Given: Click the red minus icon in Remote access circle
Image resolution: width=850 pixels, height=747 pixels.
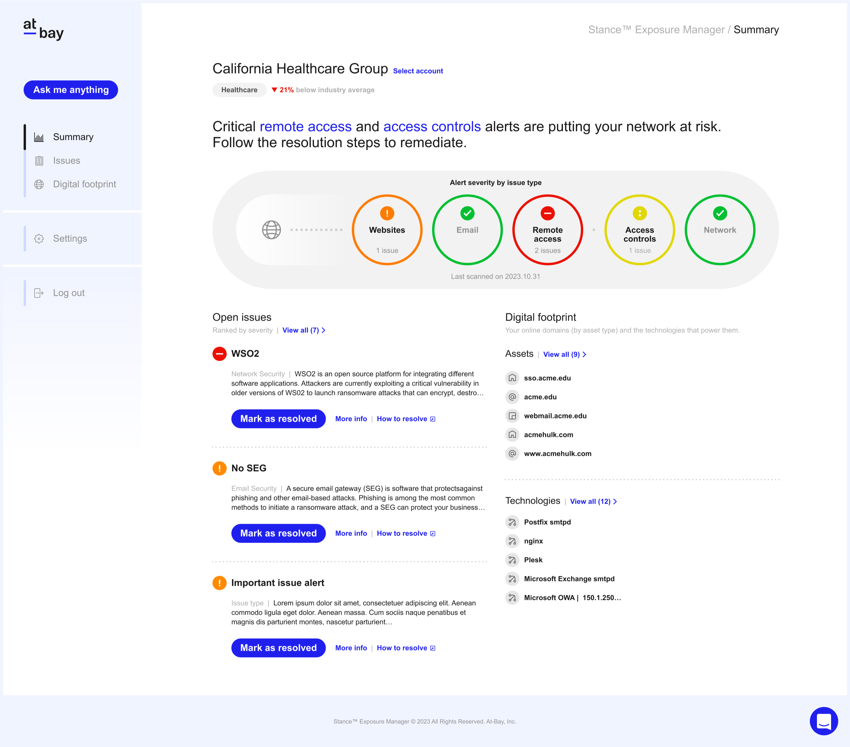Looking at the screenshot, I should point(548,213).
